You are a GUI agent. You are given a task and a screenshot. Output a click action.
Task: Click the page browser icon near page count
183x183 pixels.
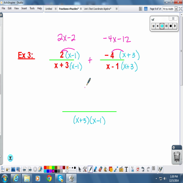click(x=140, y=9)
